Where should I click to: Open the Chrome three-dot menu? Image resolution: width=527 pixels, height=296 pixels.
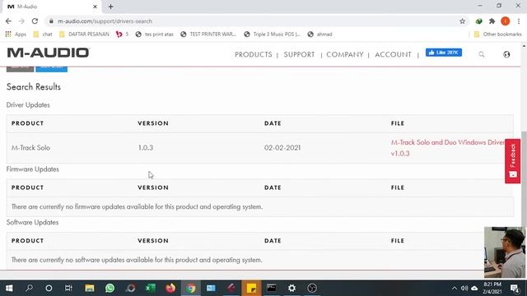tap(519, 21)
